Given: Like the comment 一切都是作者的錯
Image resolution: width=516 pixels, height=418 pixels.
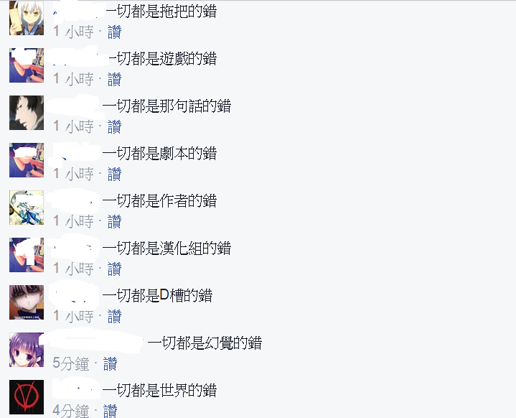Looking at the screenshot, I should tap(115, 222).
